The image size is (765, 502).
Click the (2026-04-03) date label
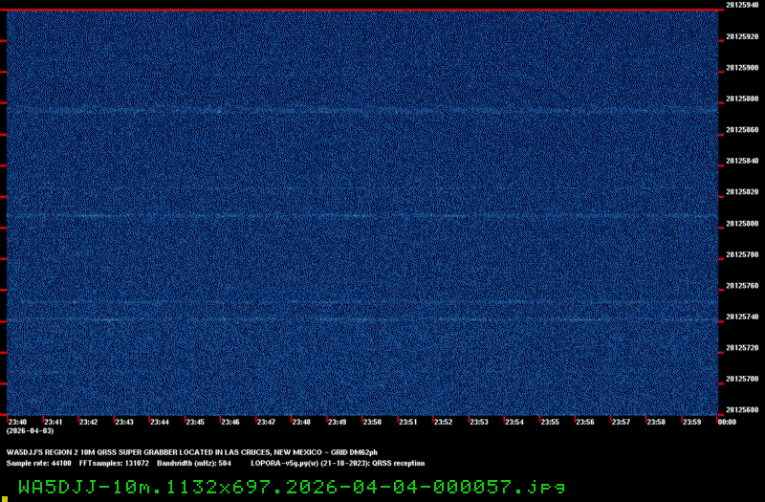tap(26, 431)
